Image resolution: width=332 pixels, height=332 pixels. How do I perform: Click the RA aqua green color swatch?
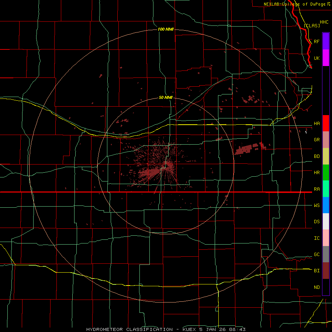[326, 189]
